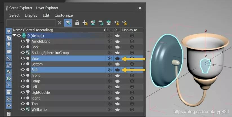Click the freeze all layers snowflake icon
This screenshot has height=117, width=232.
pyautogui.click(x=124, y=23)
